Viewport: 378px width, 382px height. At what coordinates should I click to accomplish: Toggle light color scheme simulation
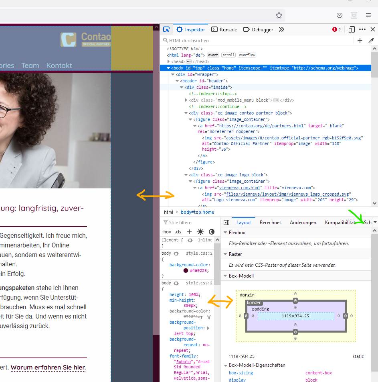pyautogui.click(x=200, y=232)
